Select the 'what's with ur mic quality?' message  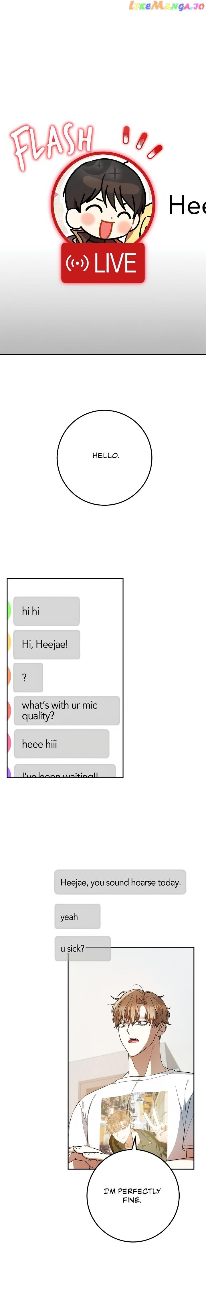coord(67,710)
